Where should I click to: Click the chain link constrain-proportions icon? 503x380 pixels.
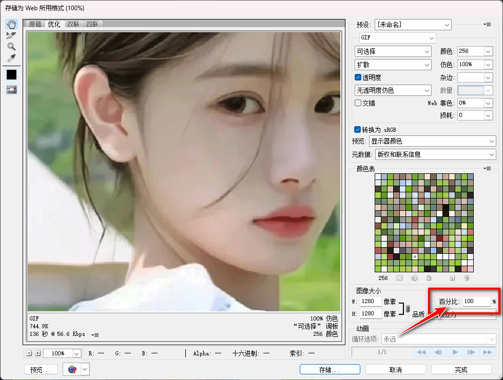(408, 309)
